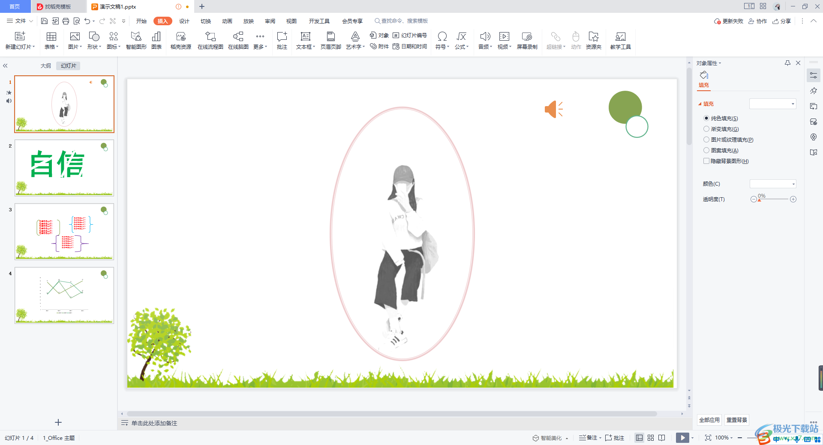This screenshot has width=823, height=445.
Task: Switch to slide sorter view icon
Action: [x=651, y=438]
